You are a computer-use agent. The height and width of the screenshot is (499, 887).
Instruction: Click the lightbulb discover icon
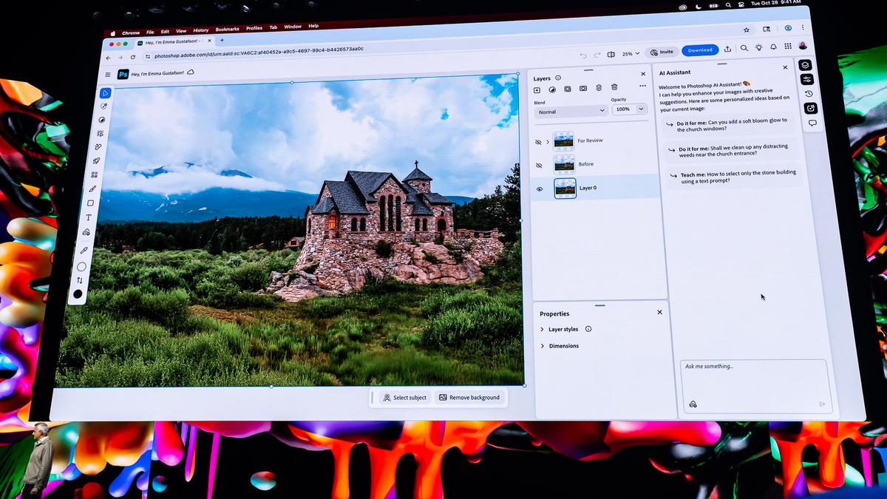pyautogui.click(x=758, y=47)
